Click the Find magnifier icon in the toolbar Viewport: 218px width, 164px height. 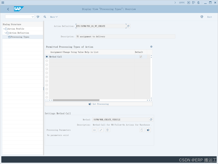[45, 17]
